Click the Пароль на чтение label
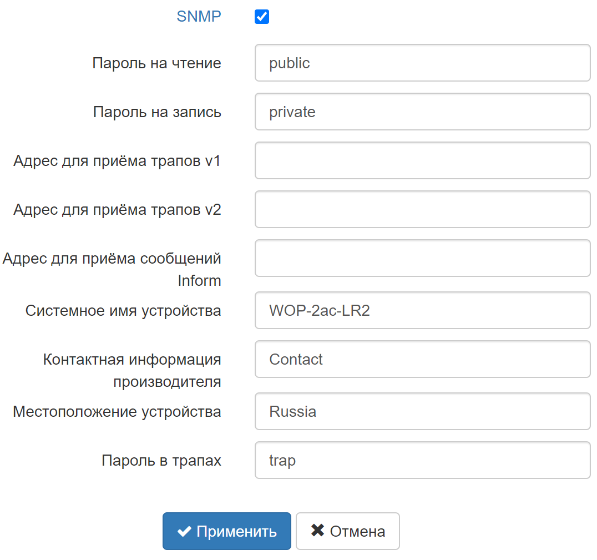597x560 pixels. (156, 63)
